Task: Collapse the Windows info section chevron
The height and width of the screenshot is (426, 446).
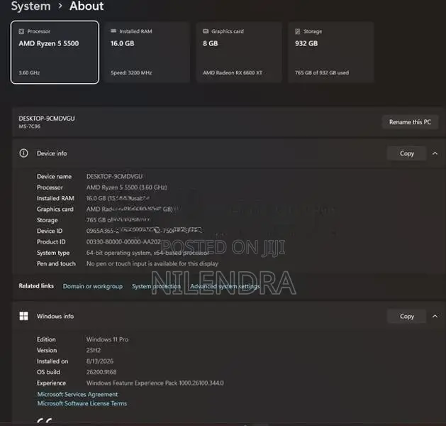Action: click(x=435, y=316)
